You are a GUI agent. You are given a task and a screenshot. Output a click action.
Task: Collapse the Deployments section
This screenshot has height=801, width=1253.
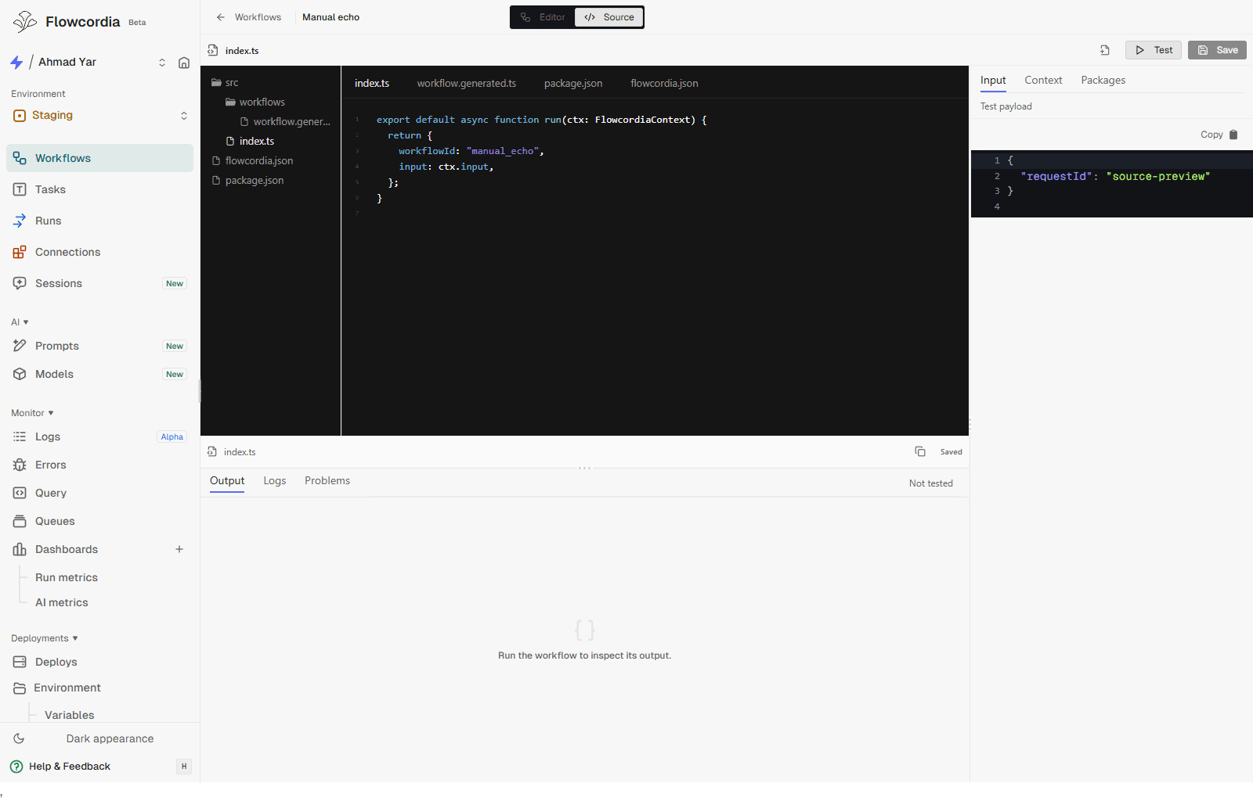coord(45,638)
